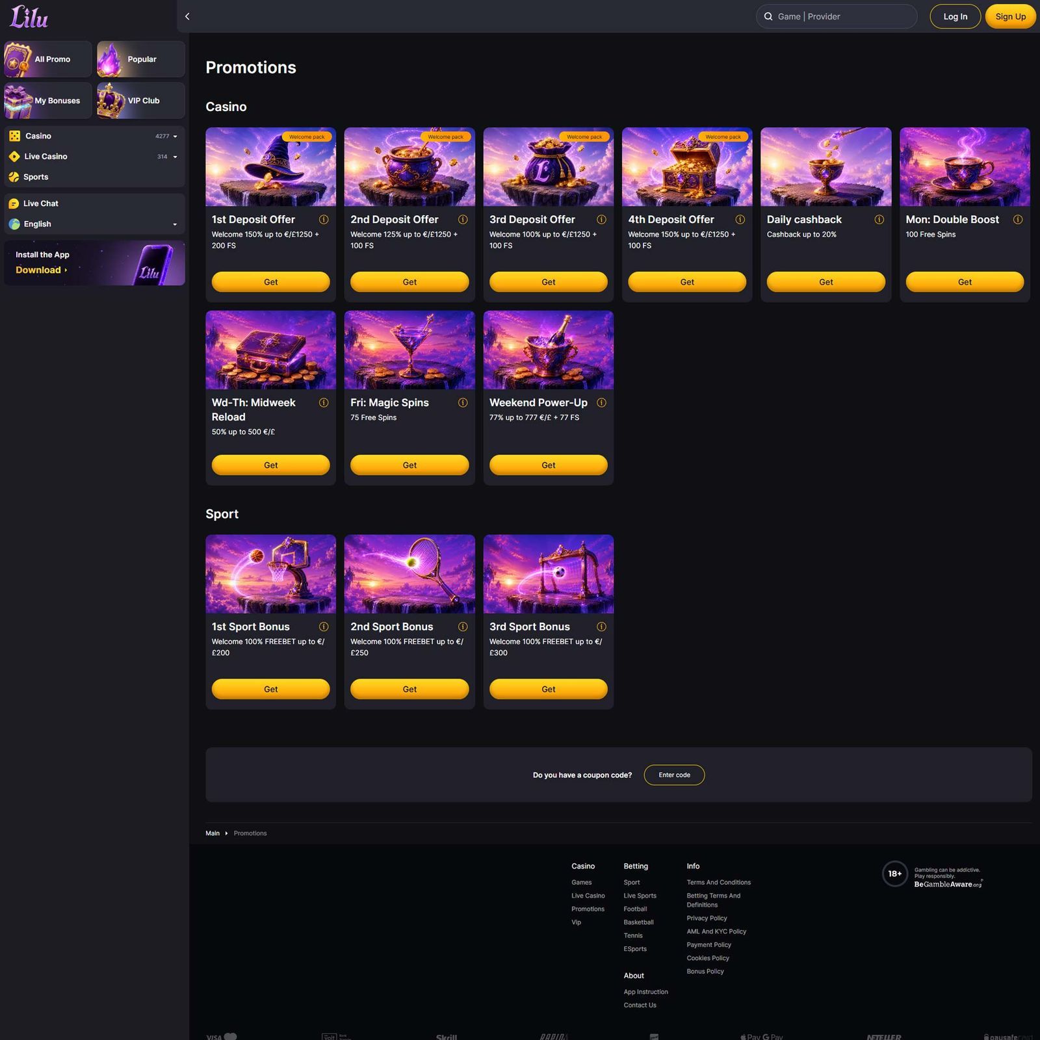Screen dimensions: 1040x1040
Task: Open info for 3rd Sport Bonus
Action: [x=601, y=627]
